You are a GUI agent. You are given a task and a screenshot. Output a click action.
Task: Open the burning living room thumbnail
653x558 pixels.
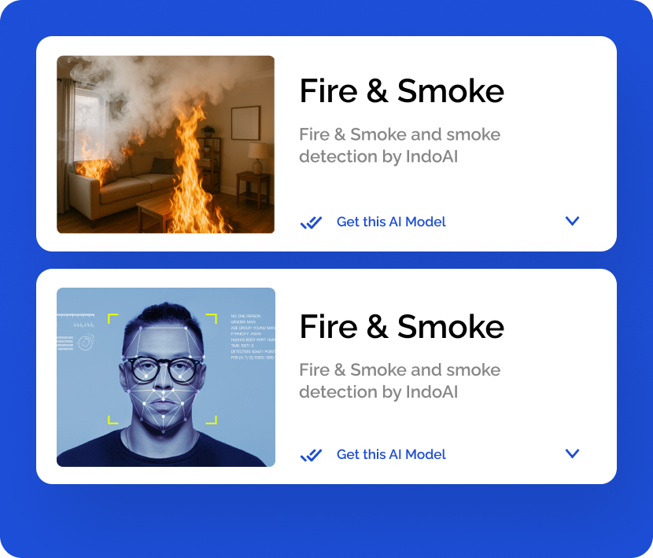[x=166, y=145]
